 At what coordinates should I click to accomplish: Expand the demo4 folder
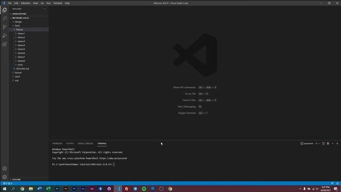tap(29, 45)
